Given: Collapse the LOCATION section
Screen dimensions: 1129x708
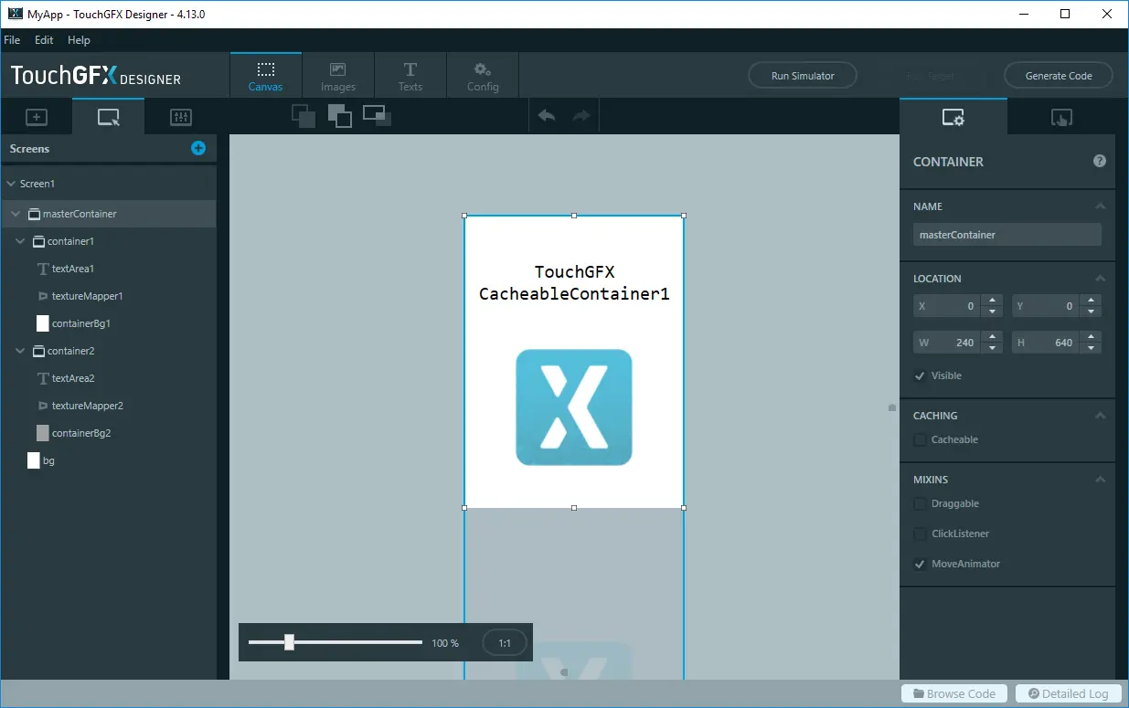Looking at the screenshot, I should pyautogui.click(x=1101, y=279).
